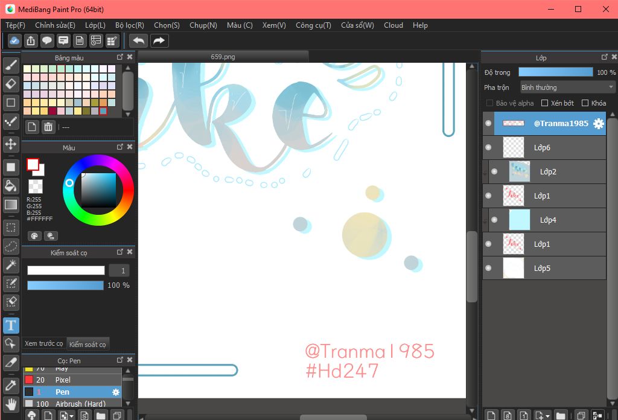Select the Hand pan tool
The width and height of the screenshot is (618, 420).
click(11, 404)
